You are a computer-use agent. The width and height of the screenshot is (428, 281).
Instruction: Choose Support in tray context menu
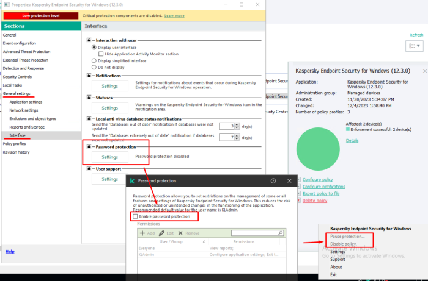tap(338, 259)
